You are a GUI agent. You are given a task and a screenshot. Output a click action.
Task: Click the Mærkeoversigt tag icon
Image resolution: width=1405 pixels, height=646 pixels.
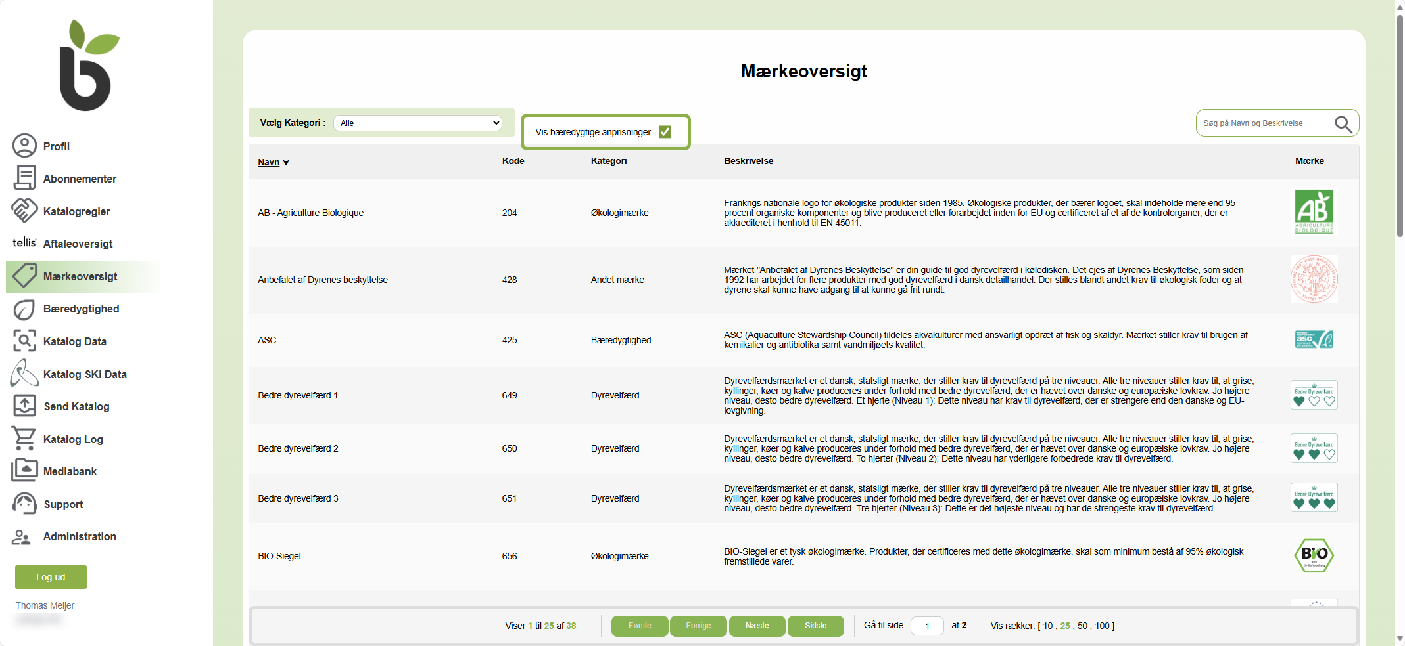click(x=24, y=276)
